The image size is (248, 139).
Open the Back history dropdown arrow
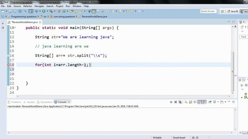(136, 11)
